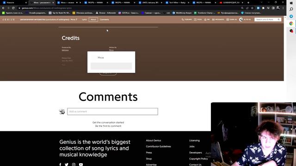Close the active Genius browser tab
This screenshot has height=166, width=296.
[x=53, y=3]
